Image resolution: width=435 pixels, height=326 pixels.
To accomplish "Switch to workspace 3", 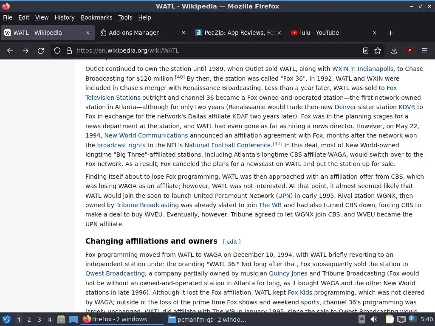I will 40,320.
